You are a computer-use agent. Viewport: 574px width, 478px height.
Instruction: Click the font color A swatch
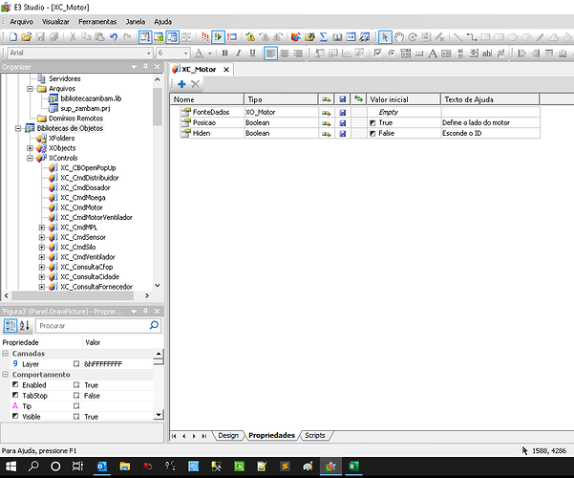tap(200, 54)
